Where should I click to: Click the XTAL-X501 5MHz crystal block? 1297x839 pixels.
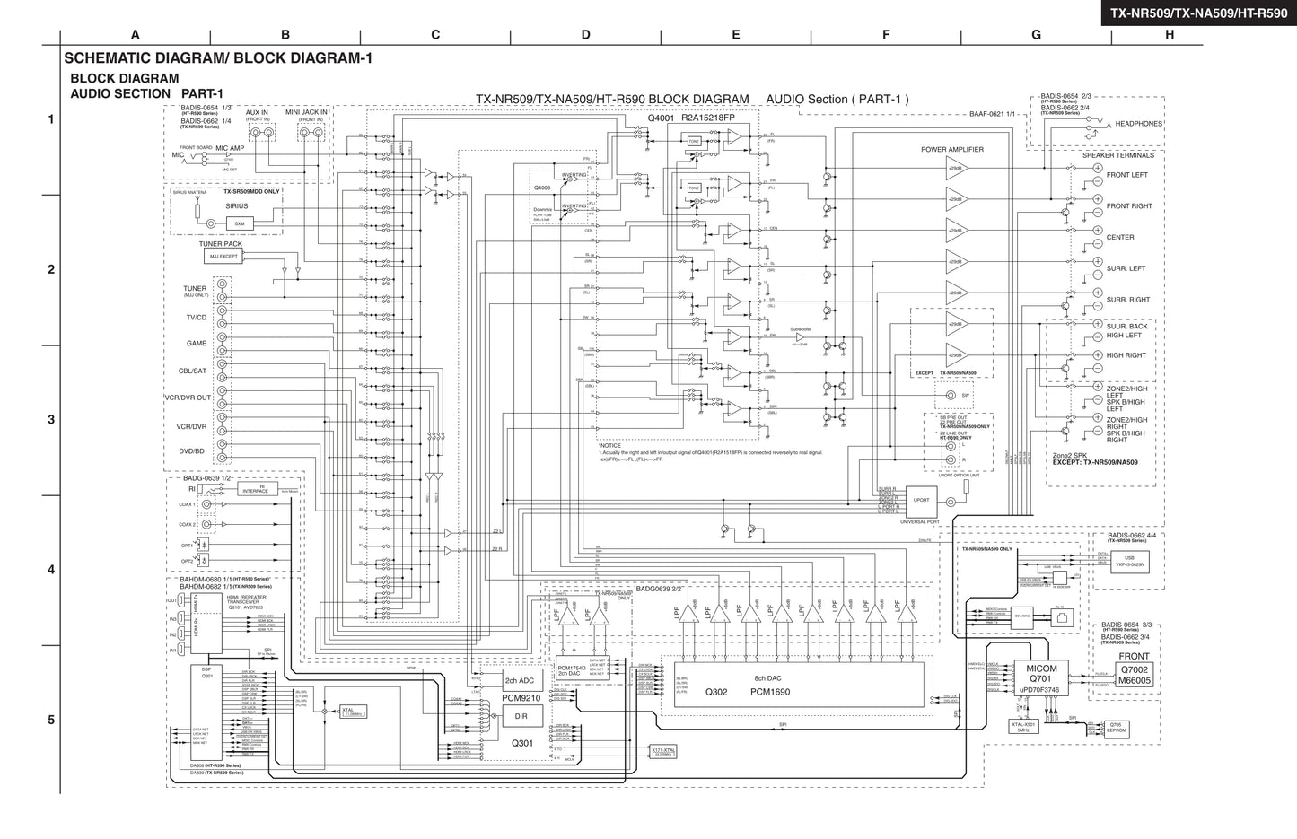click(1022, 727)
